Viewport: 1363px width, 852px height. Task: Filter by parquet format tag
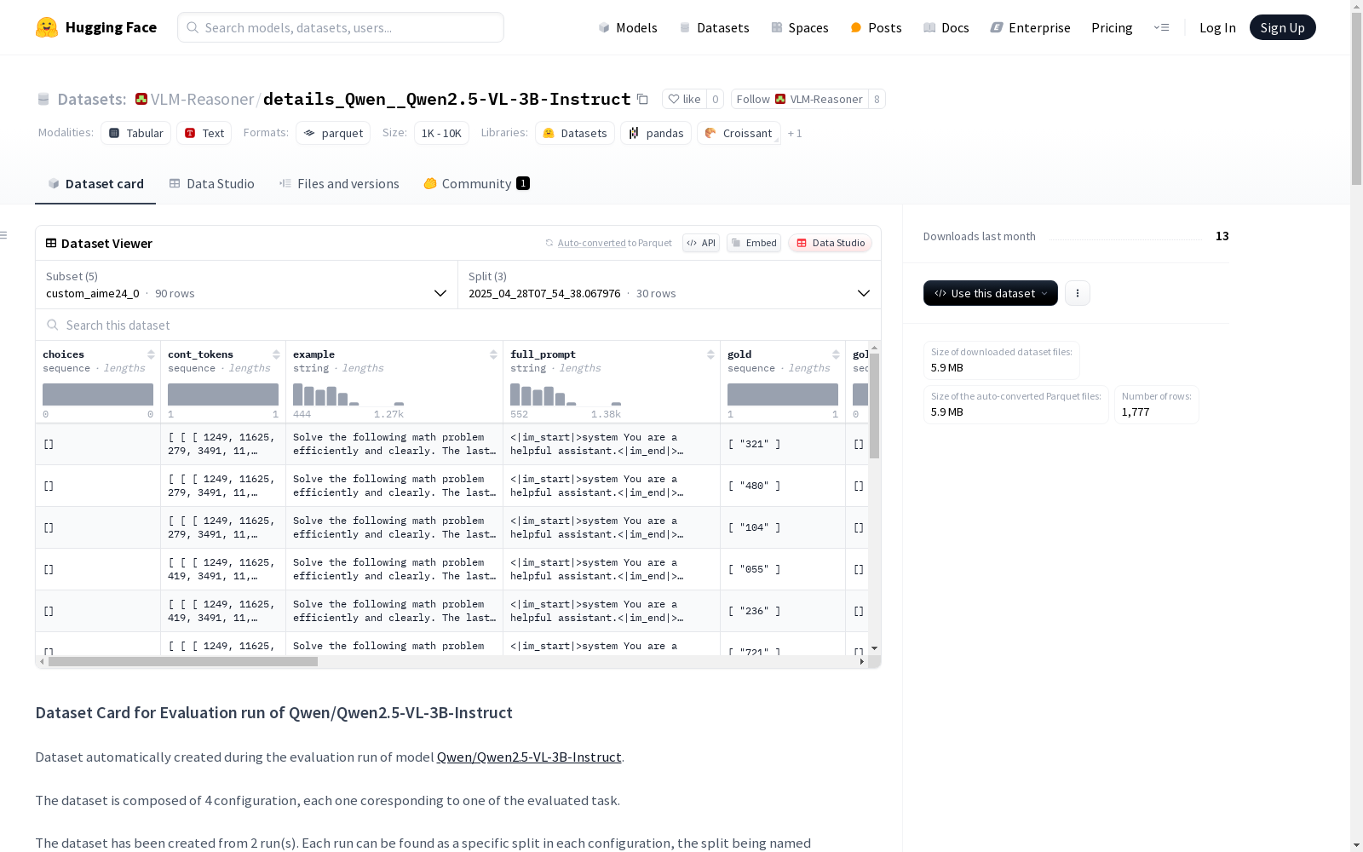(333, 133)
